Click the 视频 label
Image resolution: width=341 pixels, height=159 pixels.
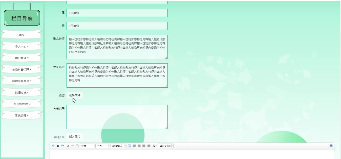[61, 95]
